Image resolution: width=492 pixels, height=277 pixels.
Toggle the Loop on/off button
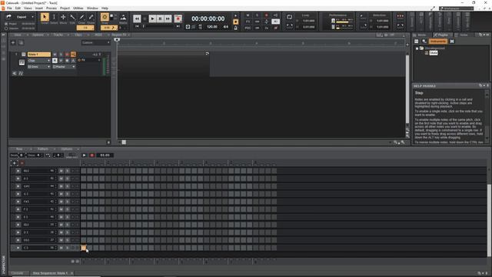289,17
